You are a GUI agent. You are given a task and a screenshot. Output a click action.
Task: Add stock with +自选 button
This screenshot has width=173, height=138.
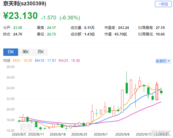[x=163, y=4]
